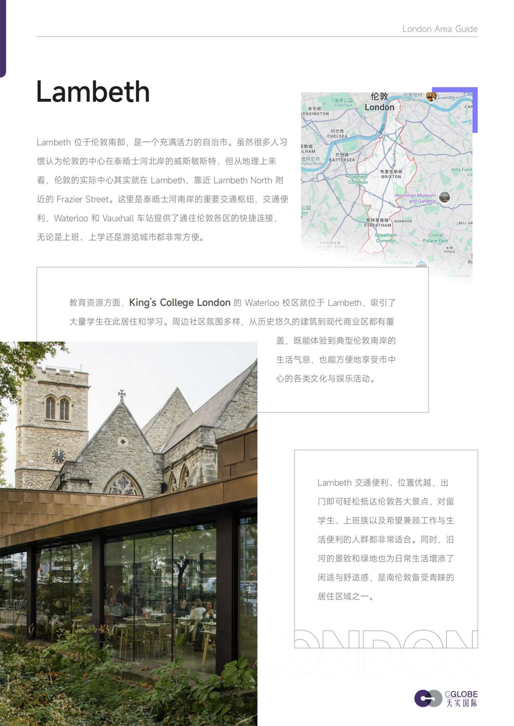Viewport: 514px width, 726px height.
Task: Click the Streatham Common map label
Action: click(x=385, y=238)
